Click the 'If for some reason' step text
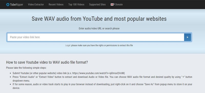205x93 pixels. [x=102, y=86]
